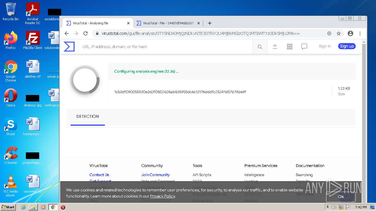Click 'Configuring analysis engines' status text
The width and height of the screenshot is (376, 211).
click(x=146, y=71)
